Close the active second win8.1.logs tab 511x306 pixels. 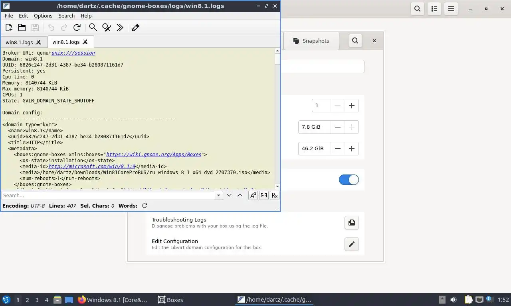coord(85,42)
